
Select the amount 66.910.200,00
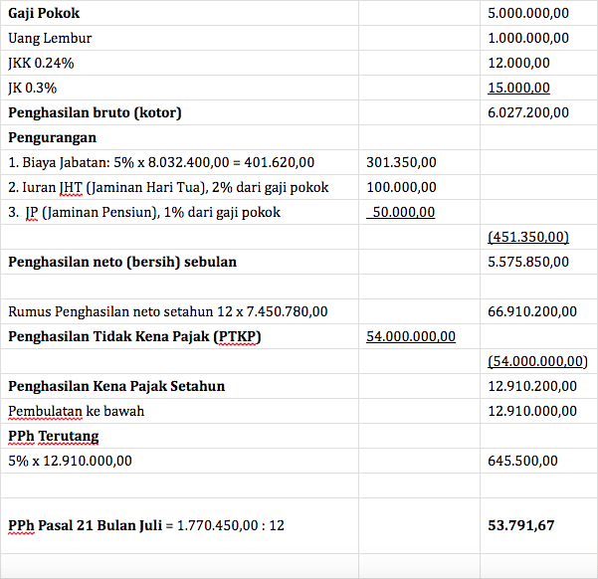coord(532,311)
